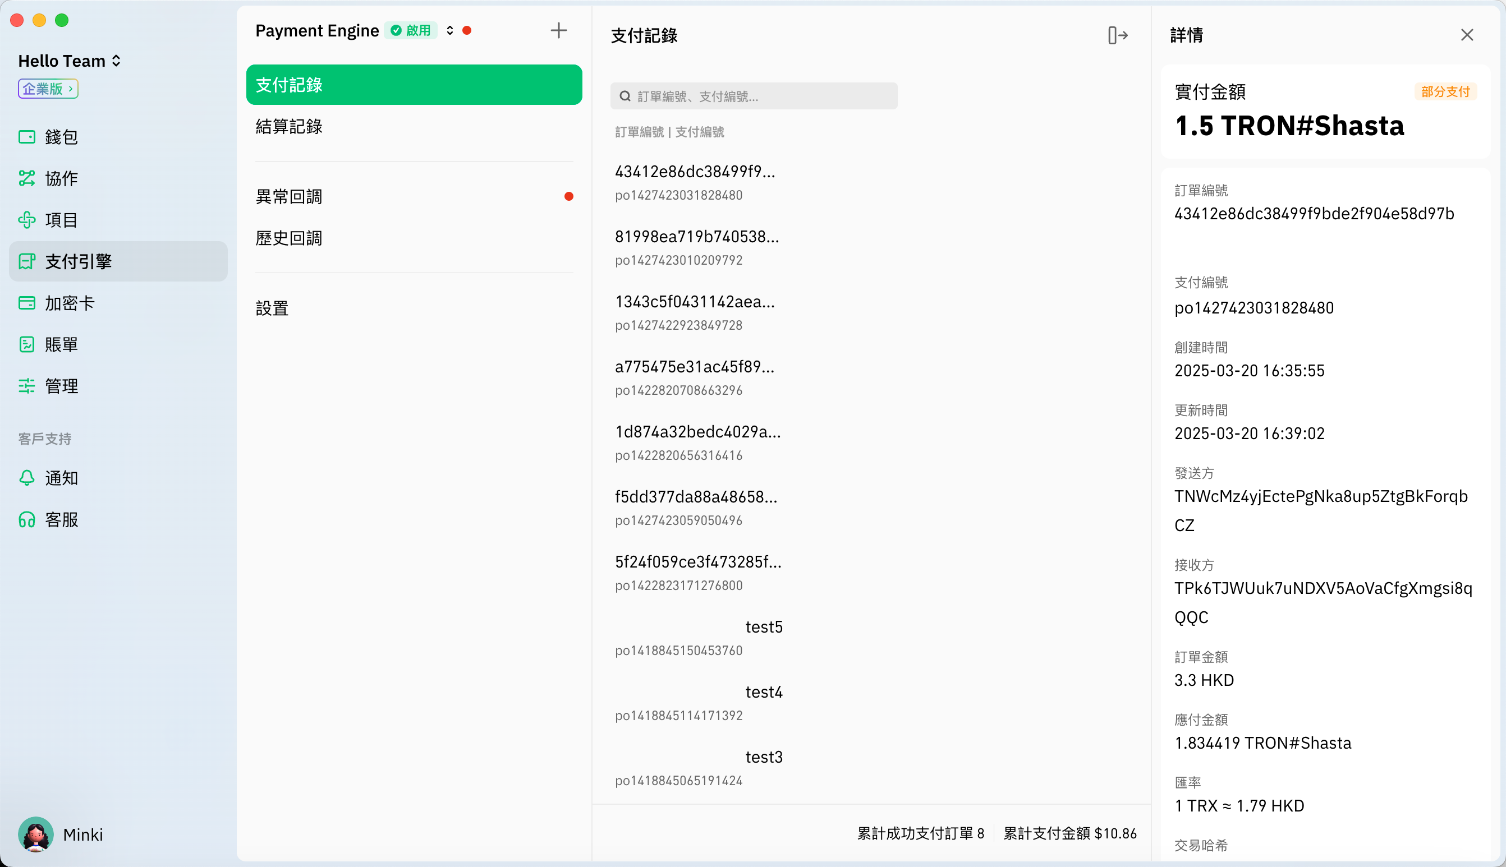The image size is (1506, 867).
Task: Open the Payment Engine selector arrows
Action: coord(450,30)
